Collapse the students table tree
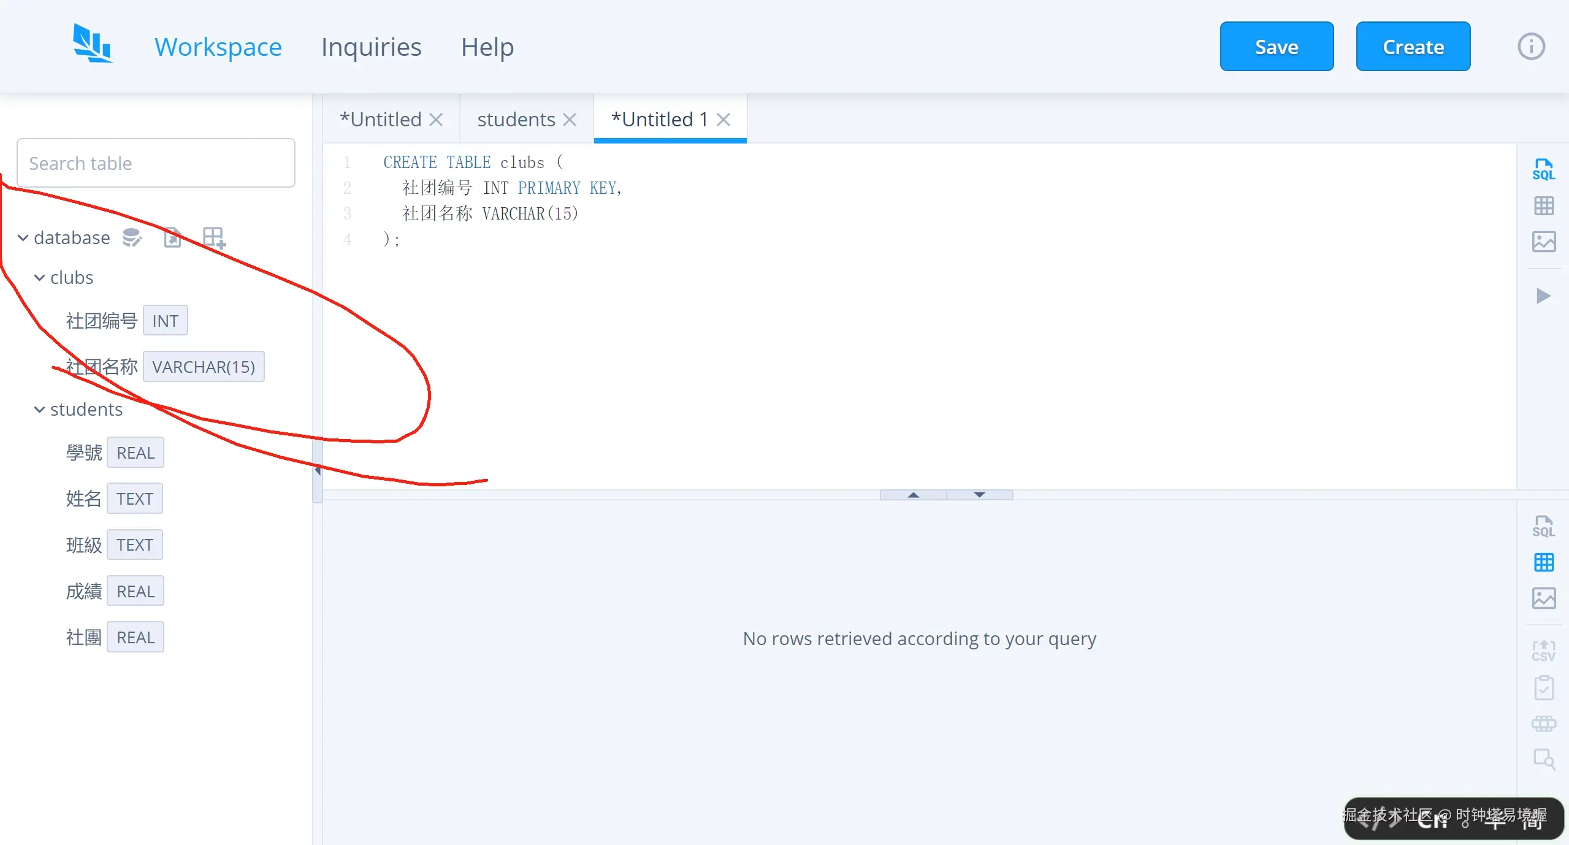This screenshot has width=1569, height=845. click(x=39, y=410)
